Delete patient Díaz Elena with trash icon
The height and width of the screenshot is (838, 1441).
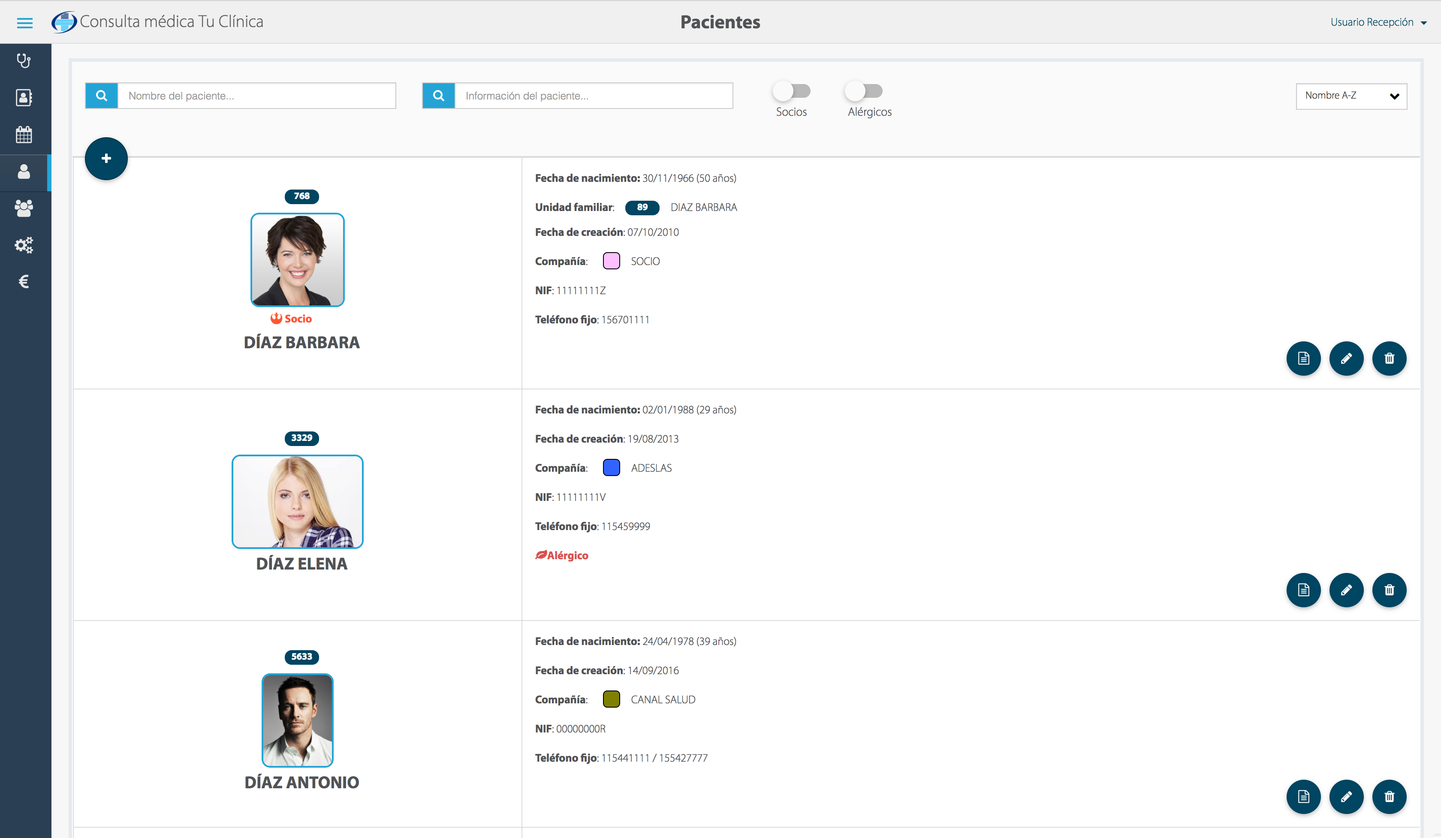click(1389, 590)
